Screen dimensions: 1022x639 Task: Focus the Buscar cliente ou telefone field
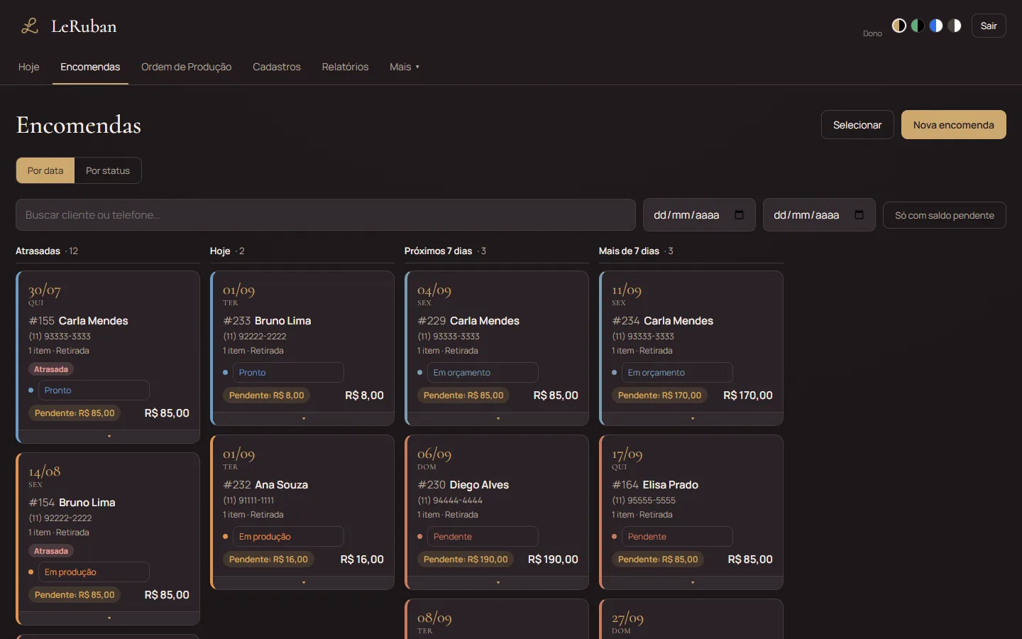pyautogui.click(x=326, y=215)
